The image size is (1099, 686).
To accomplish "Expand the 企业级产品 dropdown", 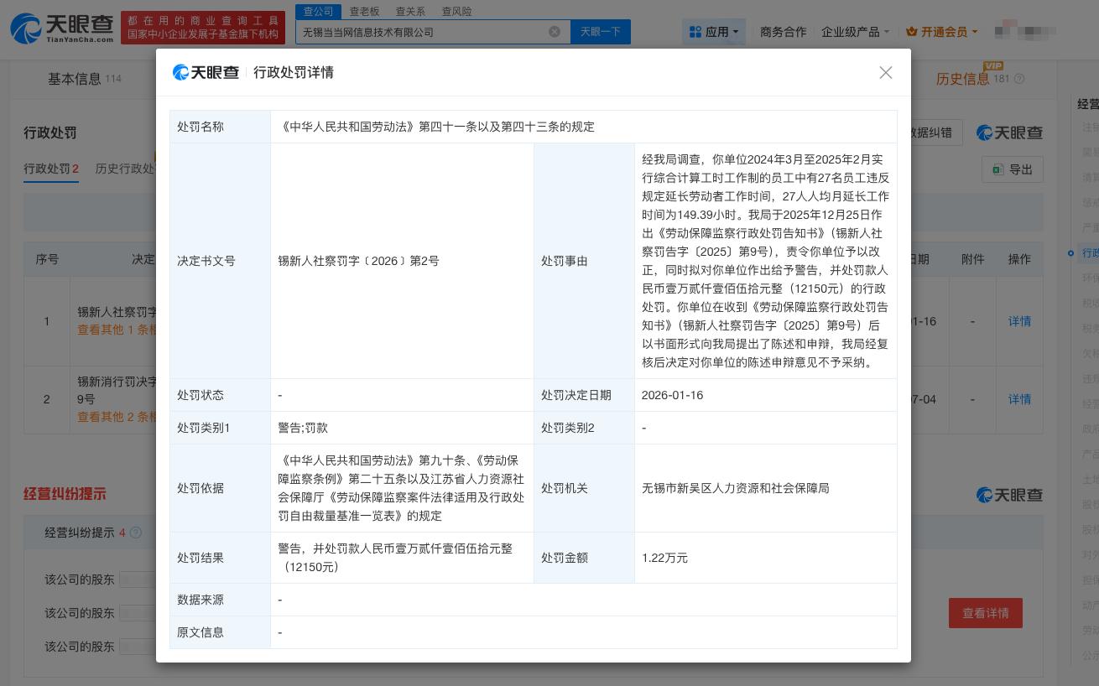I will [x=855, y=32].
